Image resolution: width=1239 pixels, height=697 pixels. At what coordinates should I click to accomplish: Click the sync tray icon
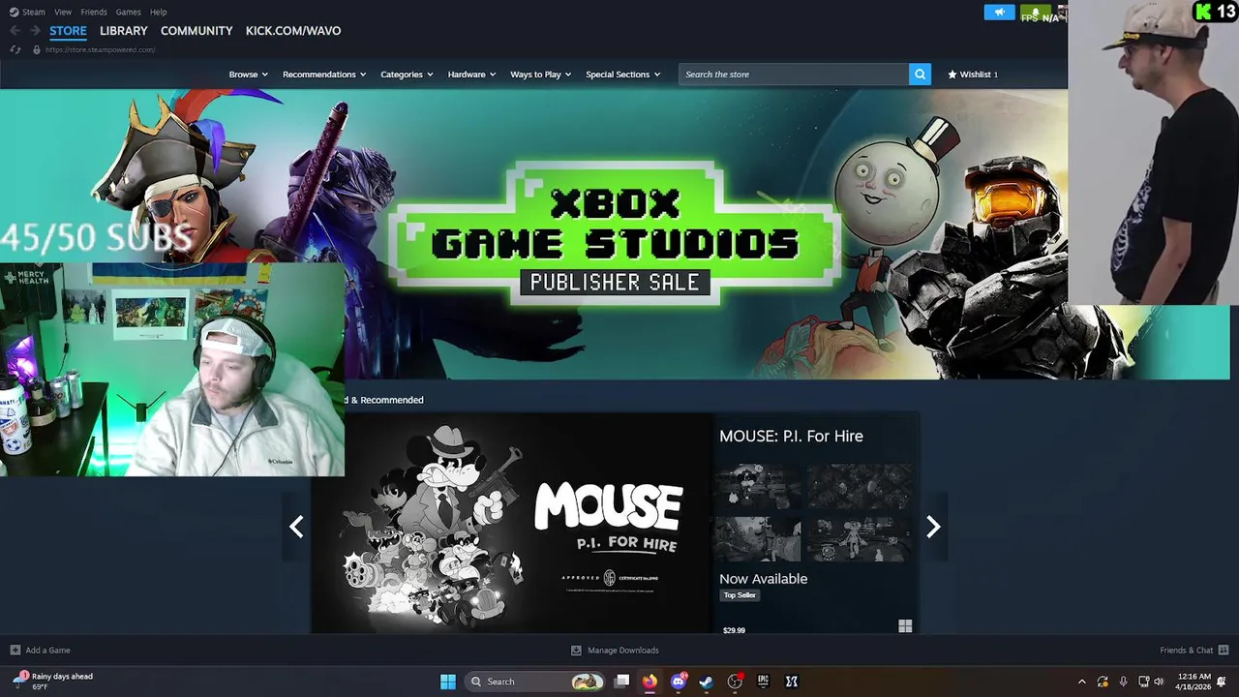[x=1103, y=682]
